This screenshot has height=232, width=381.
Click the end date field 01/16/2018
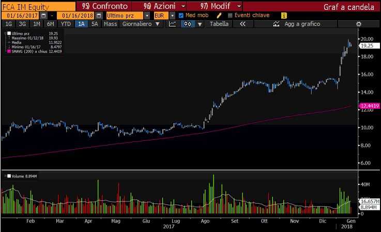(x=76, y=16)
